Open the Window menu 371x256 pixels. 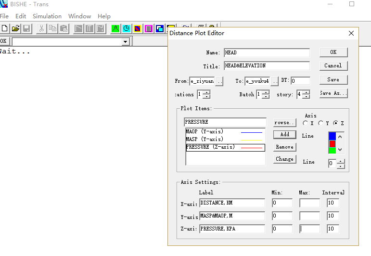coord(79,16)
